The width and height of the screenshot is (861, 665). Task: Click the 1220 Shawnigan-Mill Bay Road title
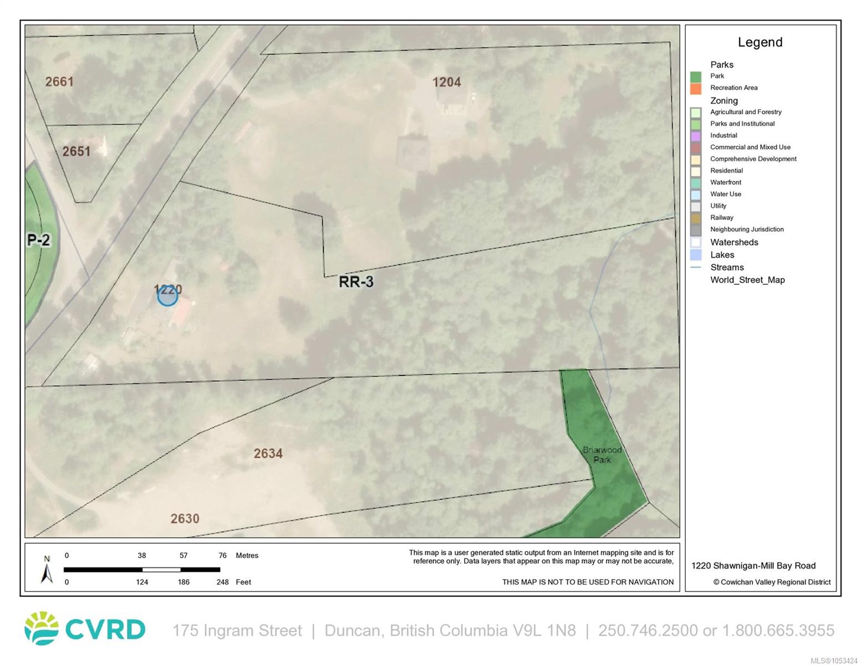click(753, 566)
